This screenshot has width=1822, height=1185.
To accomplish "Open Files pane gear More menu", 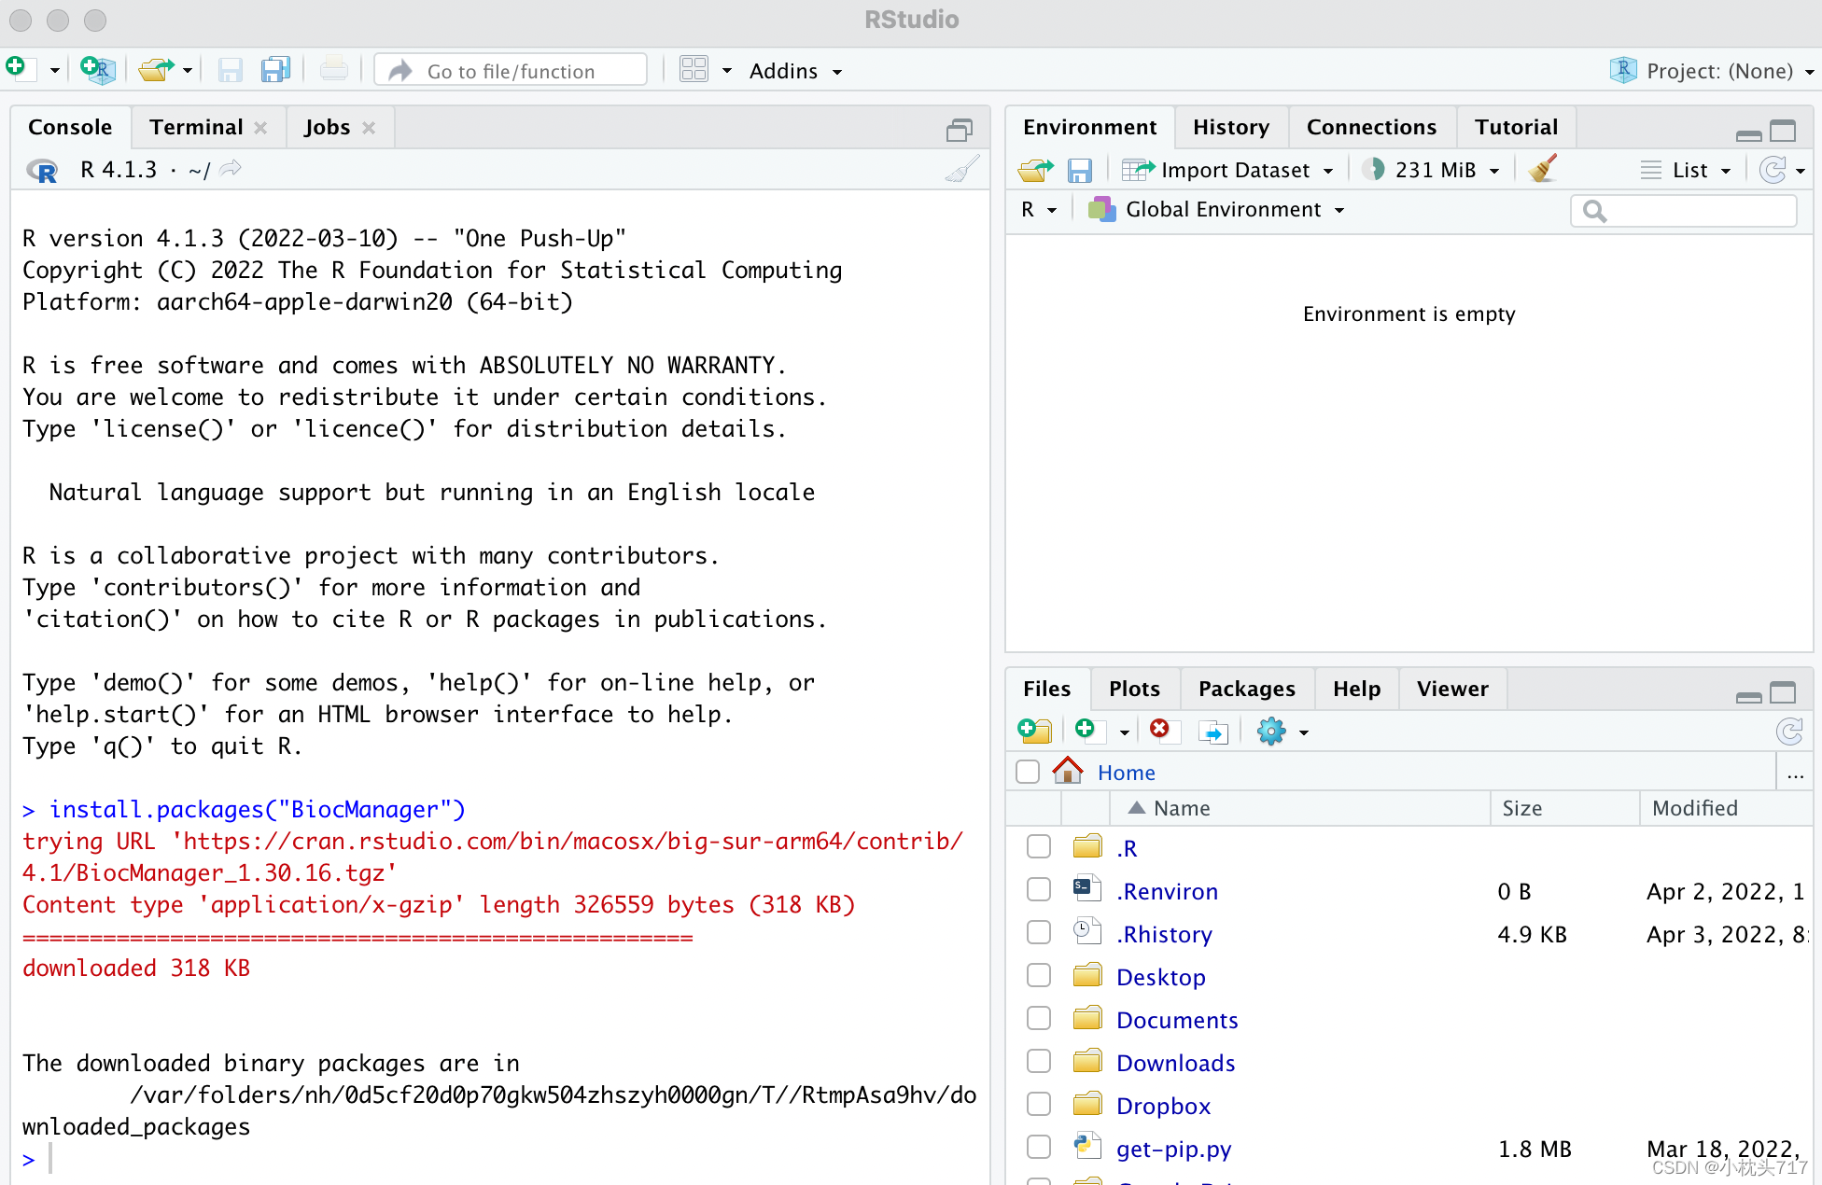I will (x=1282, y=732).
